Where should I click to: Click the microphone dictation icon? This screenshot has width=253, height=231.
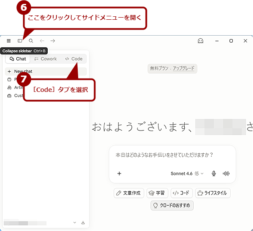pos(214,173)
